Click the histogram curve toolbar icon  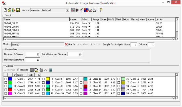tap(94, 10)
